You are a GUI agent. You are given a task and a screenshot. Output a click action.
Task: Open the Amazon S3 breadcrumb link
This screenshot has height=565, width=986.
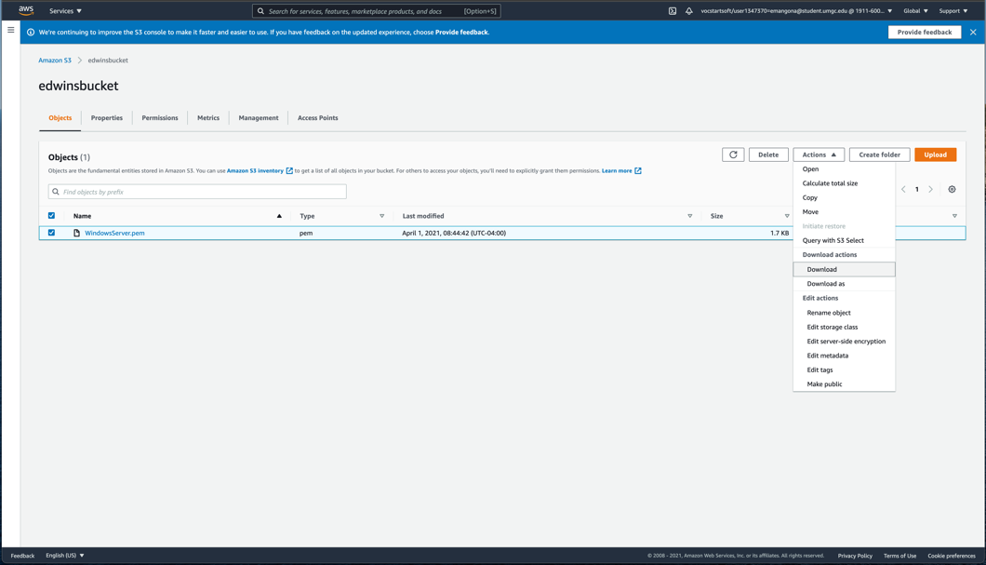(x=55, y=61)
